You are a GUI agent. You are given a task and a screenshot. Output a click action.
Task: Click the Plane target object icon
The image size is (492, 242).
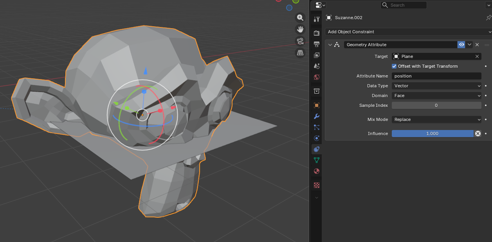coord(396,56)
